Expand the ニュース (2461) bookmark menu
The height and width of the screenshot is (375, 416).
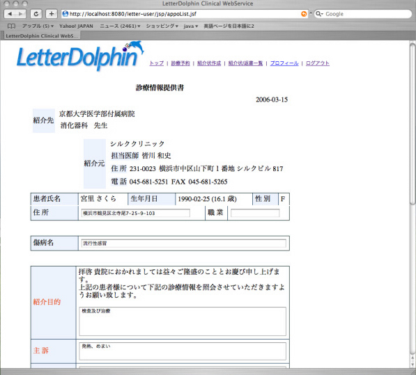click(x=120, y=26)
